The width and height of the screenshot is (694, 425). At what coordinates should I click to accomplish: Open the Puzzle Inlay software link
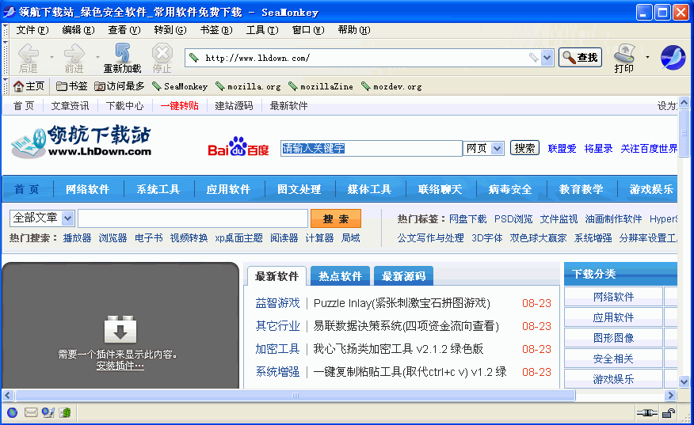(x=402, y=303)
